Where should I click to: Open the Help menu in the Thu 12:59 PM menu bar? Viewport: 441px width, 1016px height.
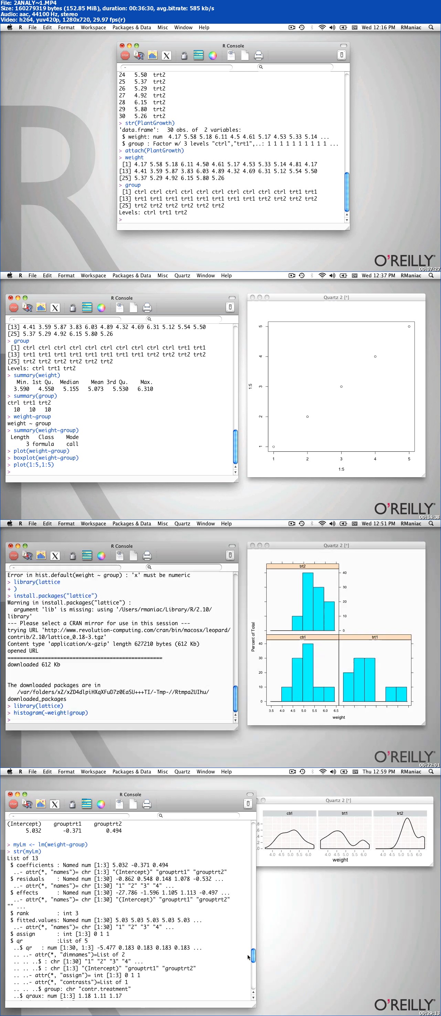[x=226, y=772]
